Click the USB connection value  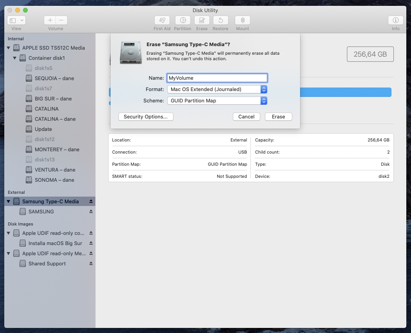[243, 152]
